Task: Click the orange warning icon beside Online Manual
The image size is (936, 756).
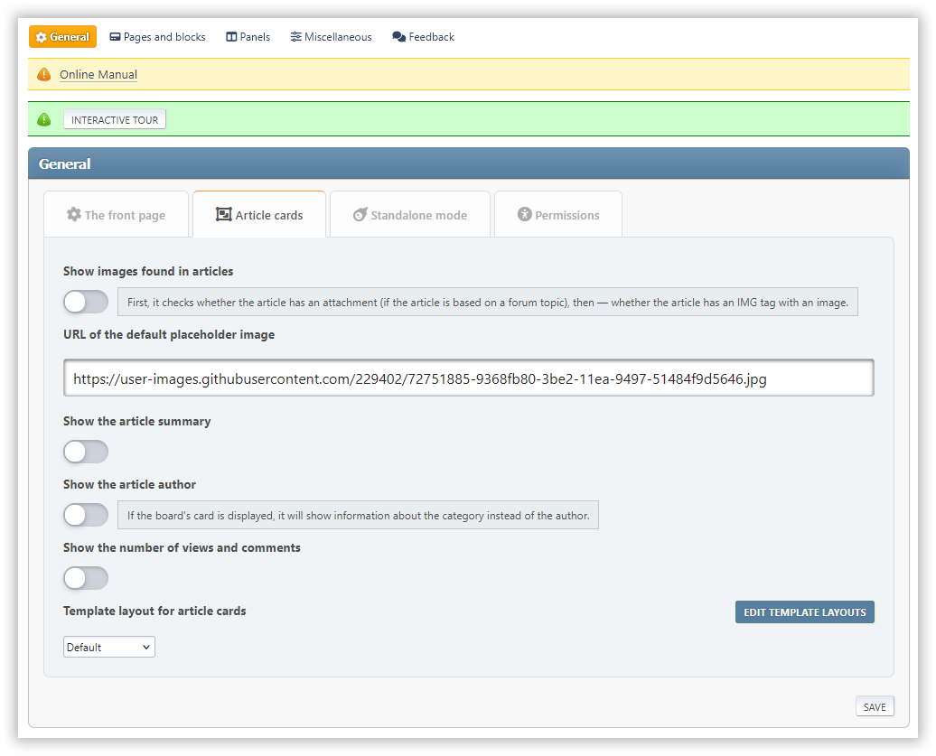Action: tap(44, 75)
